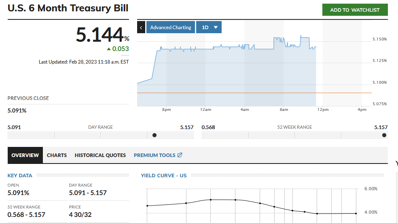Click the Day Range bar label
The width and height of the screenshot is (398, 223).
click(x=101, y=127)
